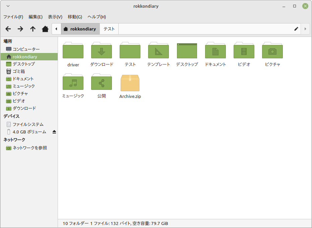The image size is (312, 228).
Task: Click the テンプレート folder name label
Action: pyautogui.click(x=159, y=64)
